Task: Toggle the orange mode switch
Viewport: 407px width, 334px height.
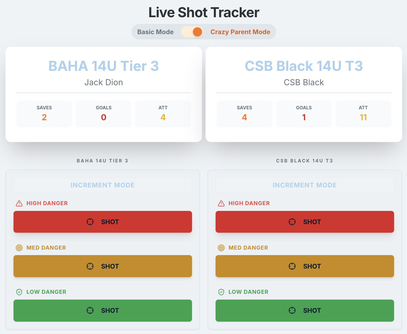Action: (192, 32)
